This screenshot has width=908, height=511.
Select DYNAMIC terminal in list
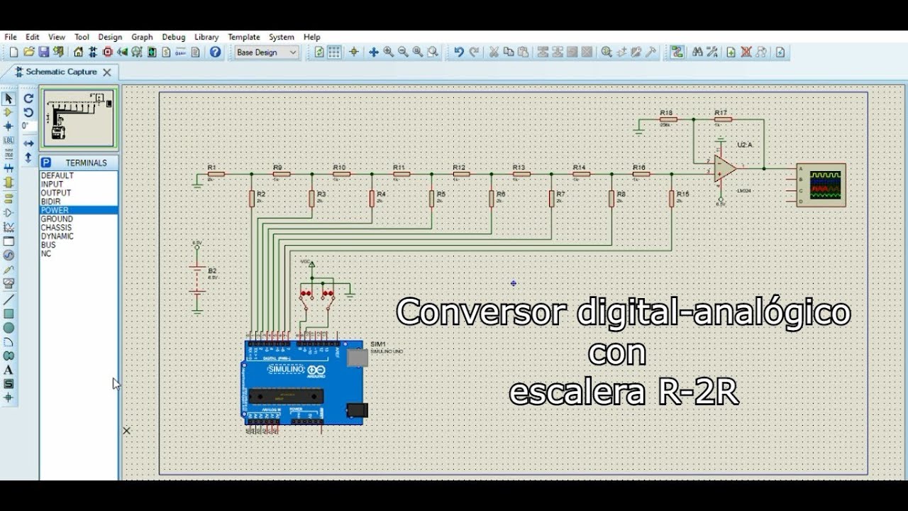tap(79, 236)
